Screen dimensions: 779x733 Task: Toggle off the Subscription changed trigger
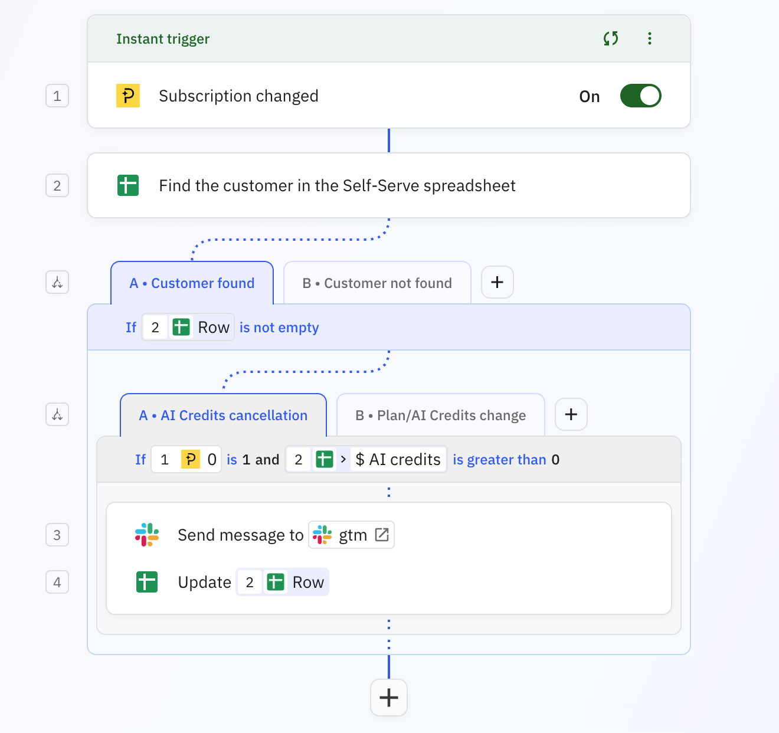click(640, 96)
